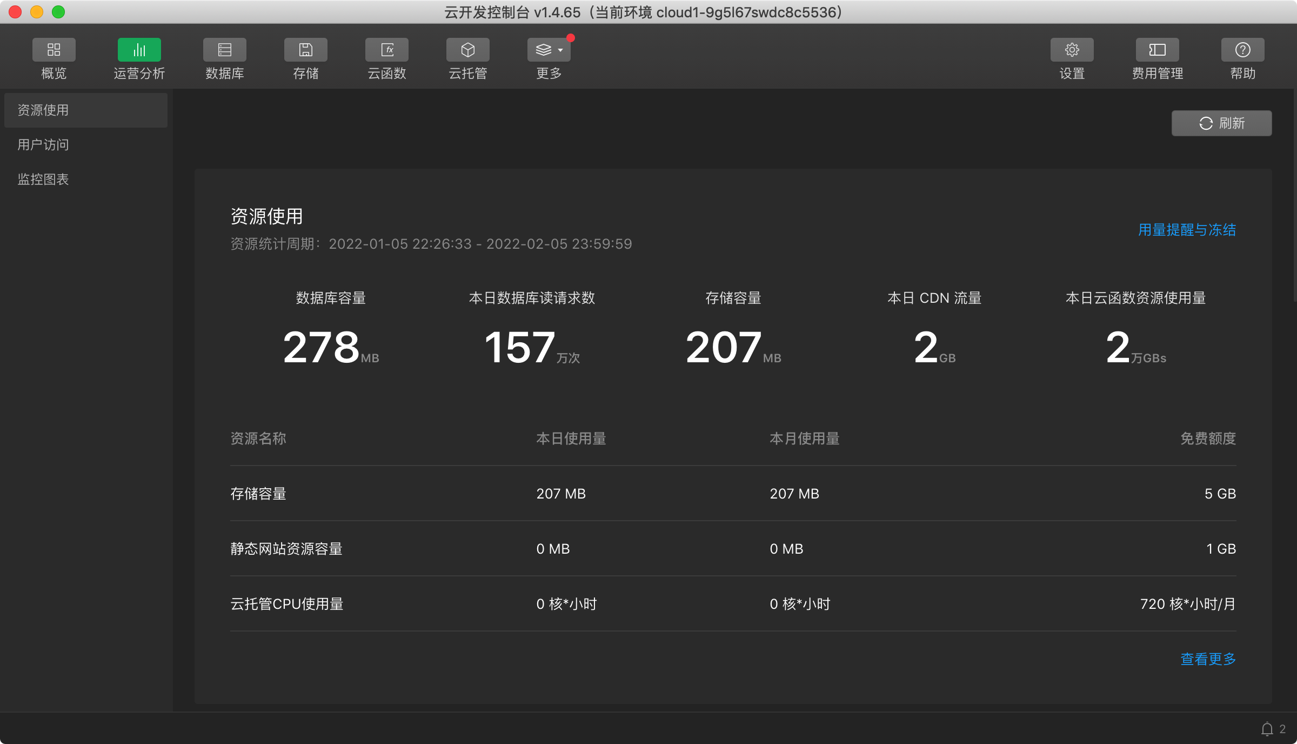Screen dimensions: 1297x744
Task: Click the 查看更多 link
Action: point(1208,659)
